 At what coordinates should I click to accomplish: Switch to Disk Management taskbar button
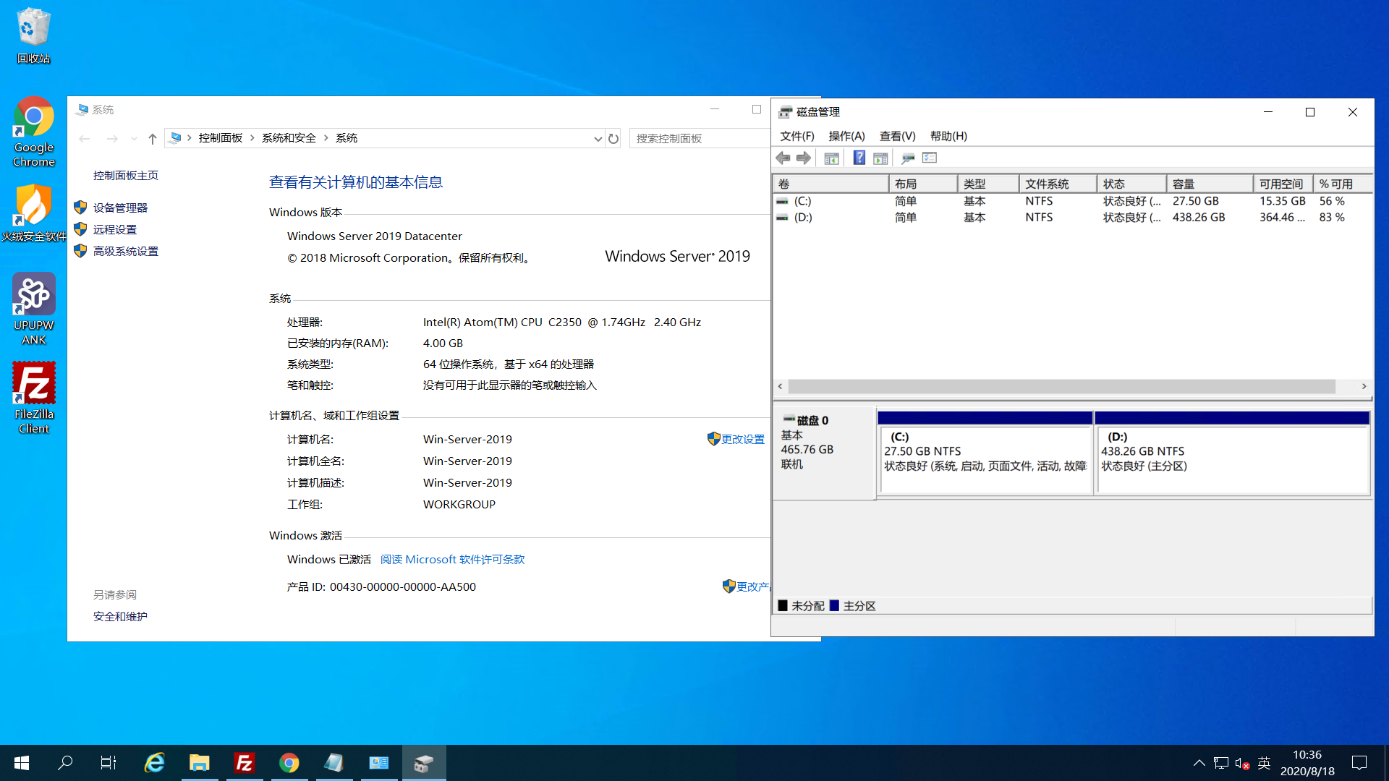424,763
